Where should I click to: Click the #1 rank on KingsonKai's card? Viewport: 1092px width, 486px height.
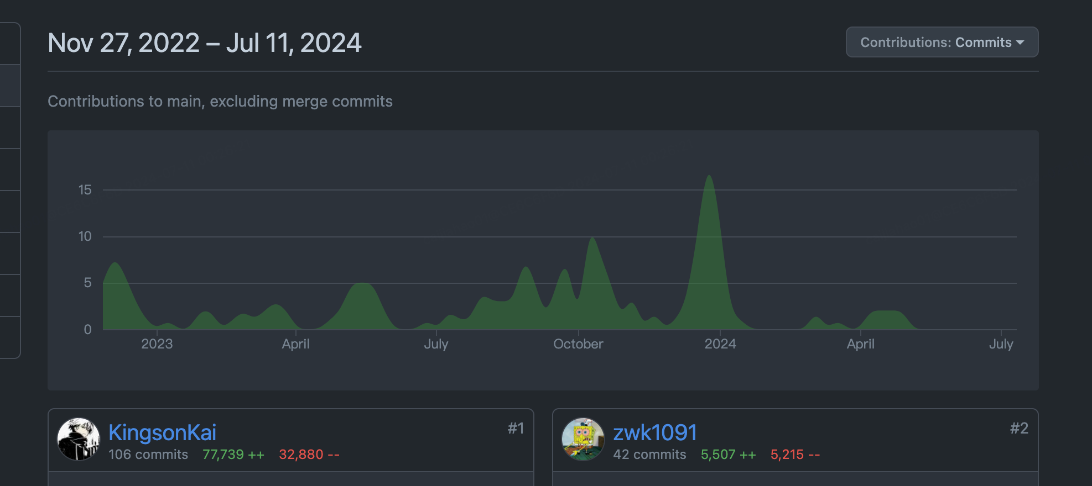click(x=516, y=428)
